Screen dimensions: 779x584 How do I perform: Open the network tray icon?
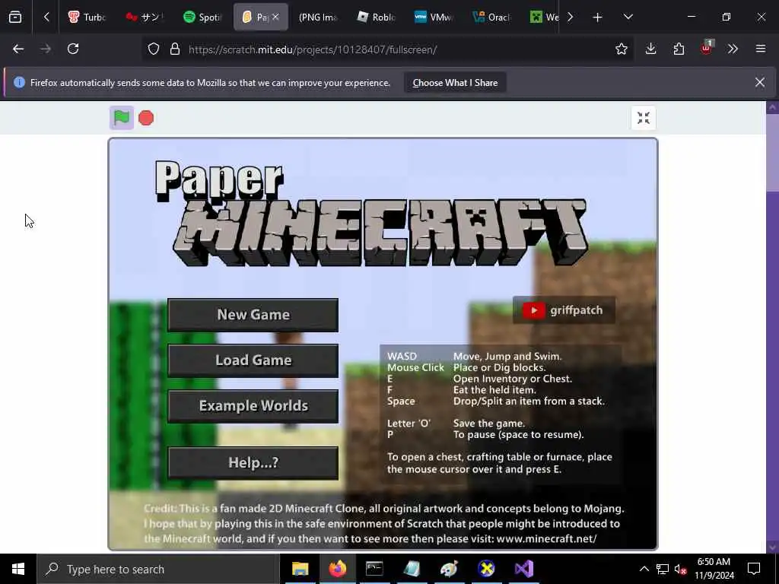[x=663, y=569]
